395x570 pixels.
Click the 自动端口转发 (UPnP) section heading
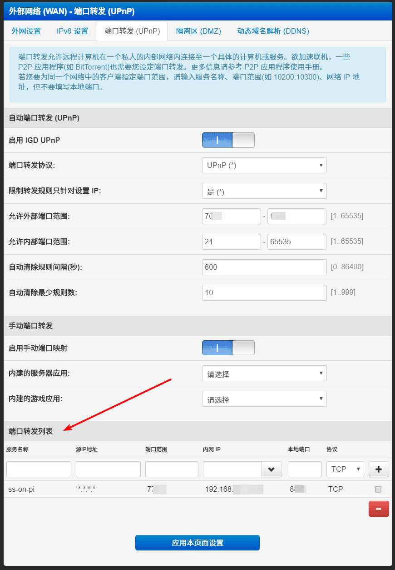click(44, 118)
